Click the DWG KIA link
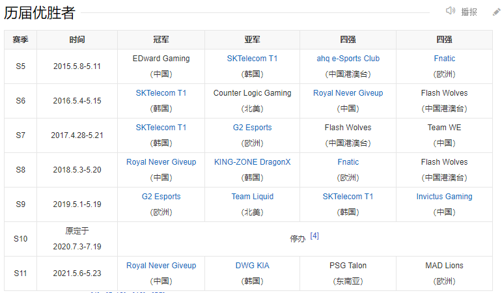Screen dimensions: 502x293 (252, 266)
